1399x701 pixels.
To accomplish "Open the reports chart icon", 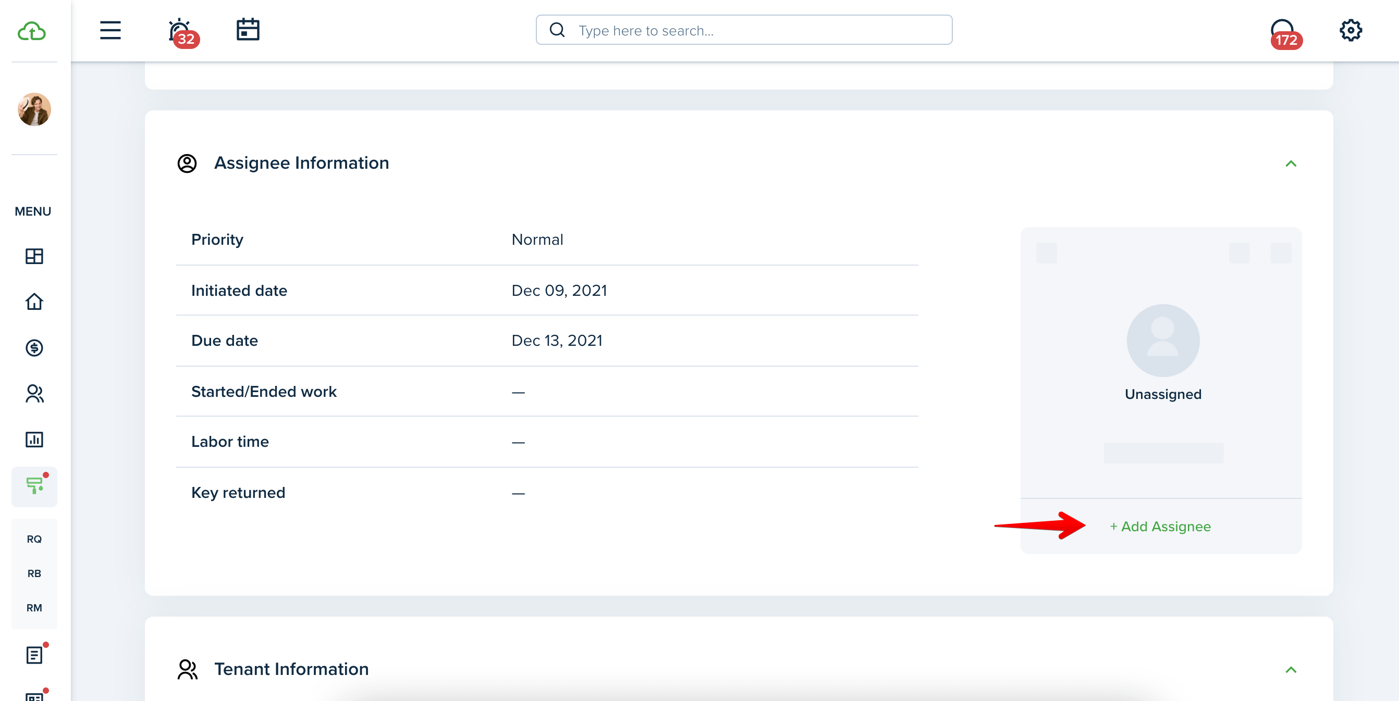I will [34, 439].
